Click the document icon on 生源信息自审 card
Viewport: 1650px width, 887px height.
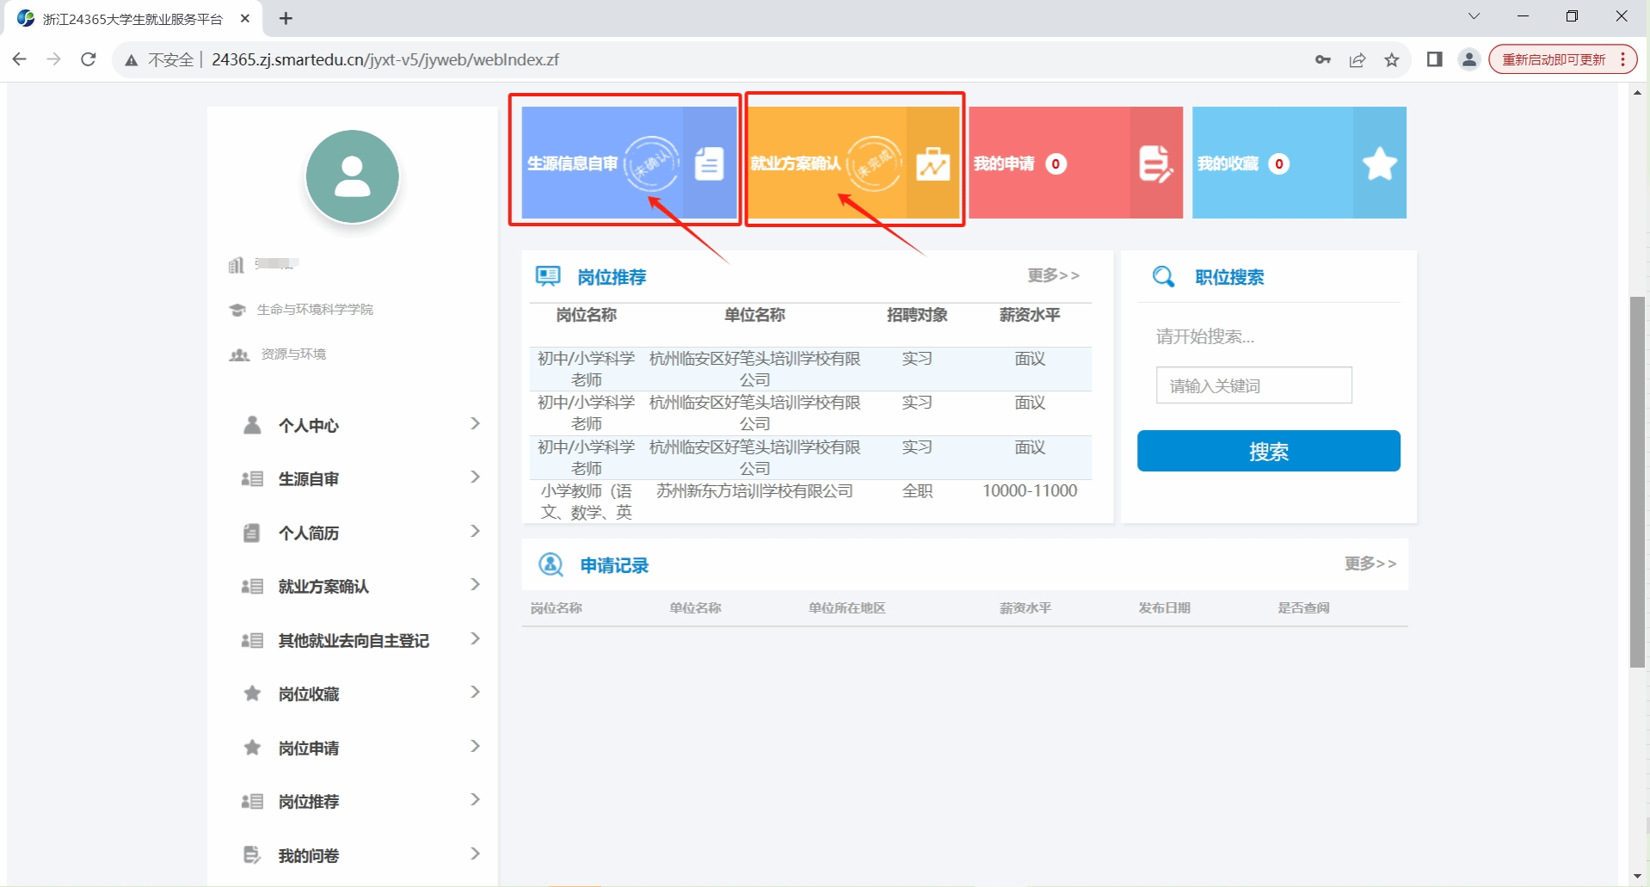click(x=709, y=163)
